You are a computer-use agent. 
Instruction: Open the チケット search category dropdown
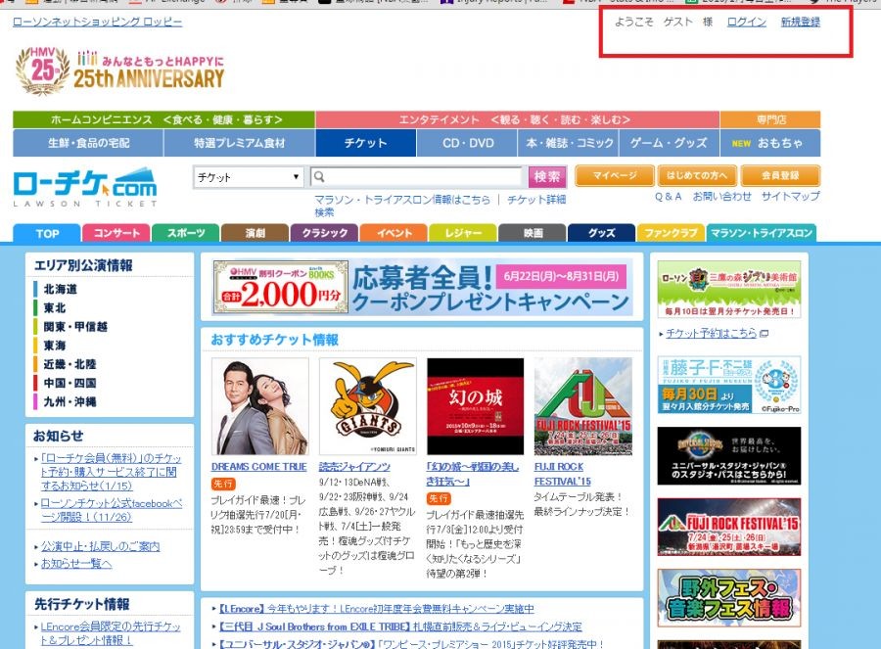point(248,177)
